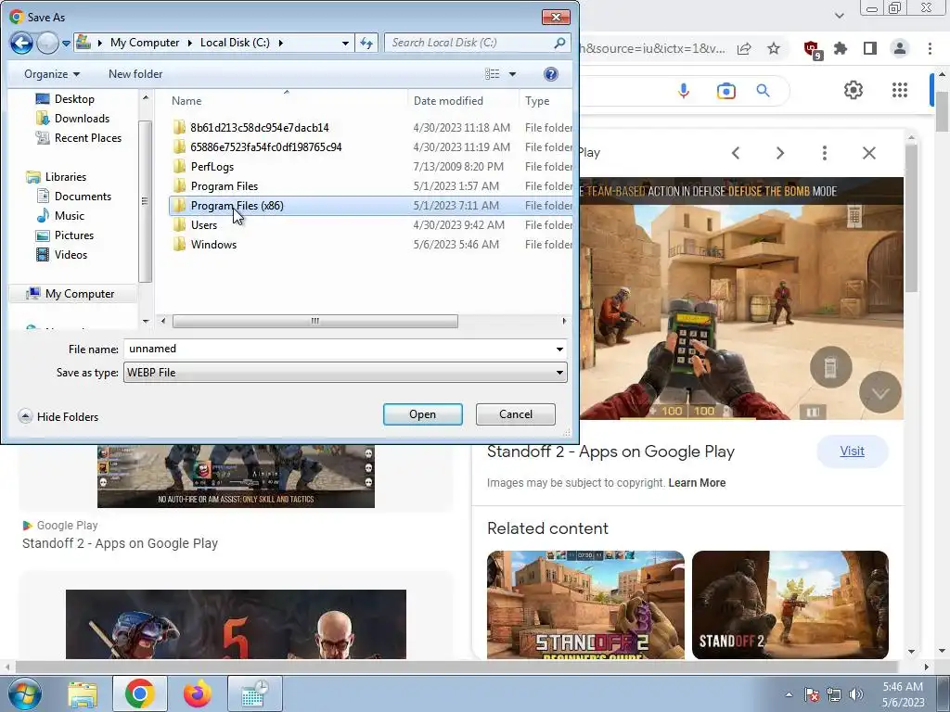Toggle the Chrome side panel icon
Viewport: 950px width, 712px height.
coord(870,48)
